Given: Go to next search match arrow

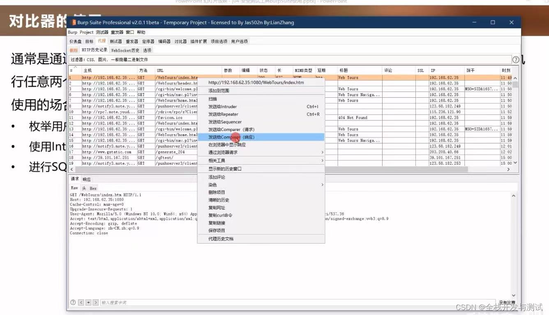Looking at the screenshot, I should click(x=96, y=302).
